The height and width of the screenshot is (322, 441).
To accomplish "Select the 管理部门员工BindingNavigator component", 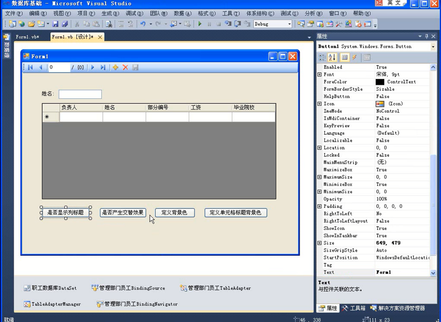I will click(137, 304).
